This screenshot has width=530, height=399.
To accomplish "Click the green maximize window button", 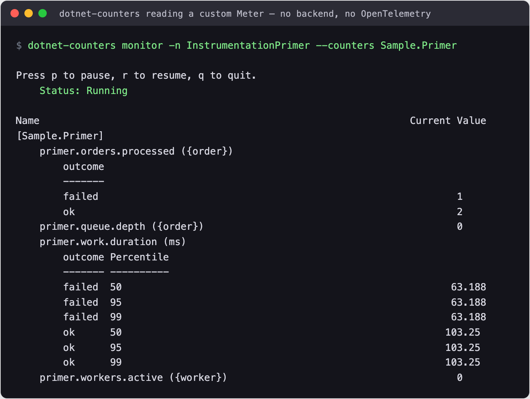I will (x=43, y=13).
